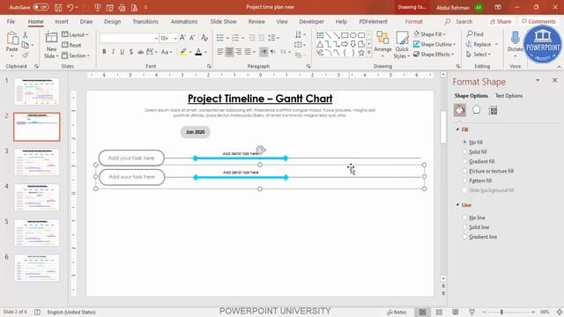The width and height of the screenshot is (564, 317).
Task: Click the Comments button
Action: click(x=538, y=21)
